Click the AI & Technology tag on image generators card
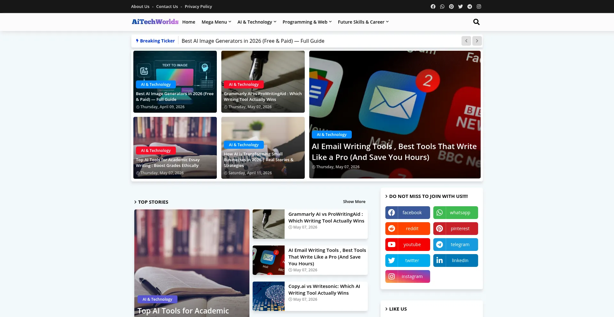The width and height of the screenshot is (614, 317). click(156, 85)
